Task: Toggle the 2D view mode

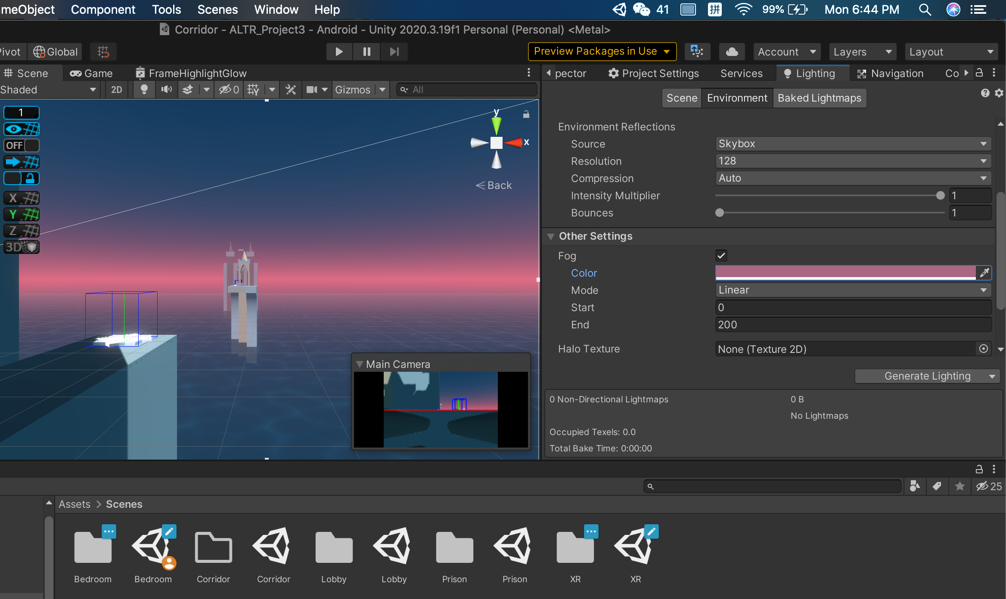Action: coord(116,90)
